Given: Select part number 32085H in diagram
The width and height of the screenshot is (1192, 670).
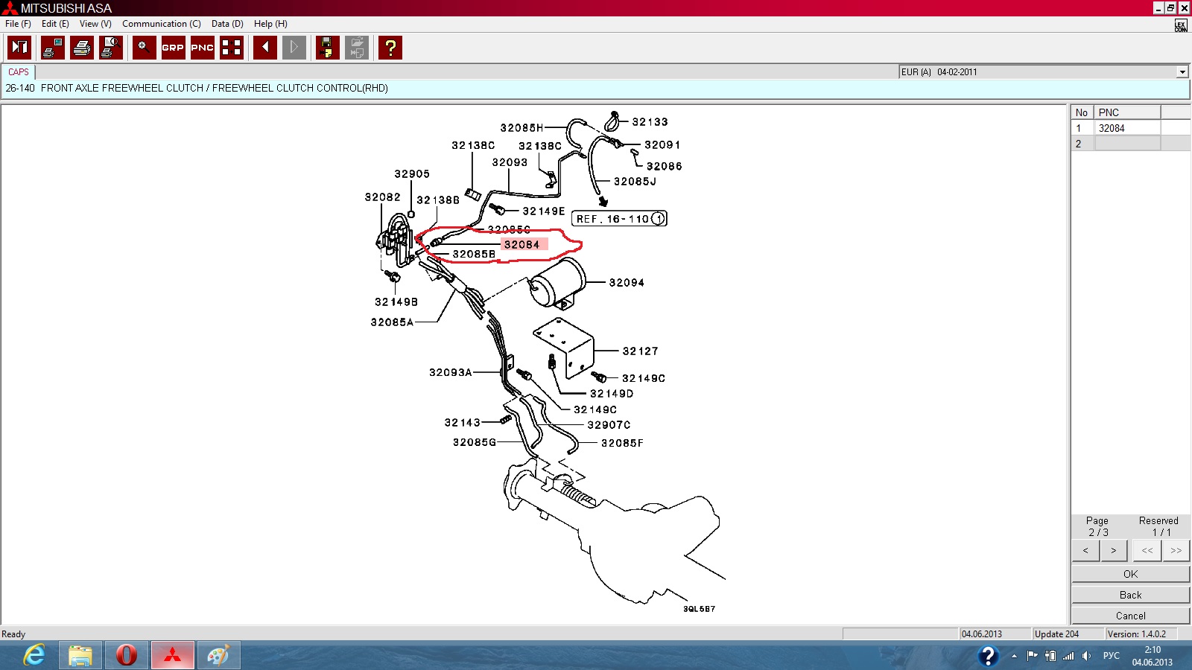Looking at the screenshot, I should [x=521, y=128].
